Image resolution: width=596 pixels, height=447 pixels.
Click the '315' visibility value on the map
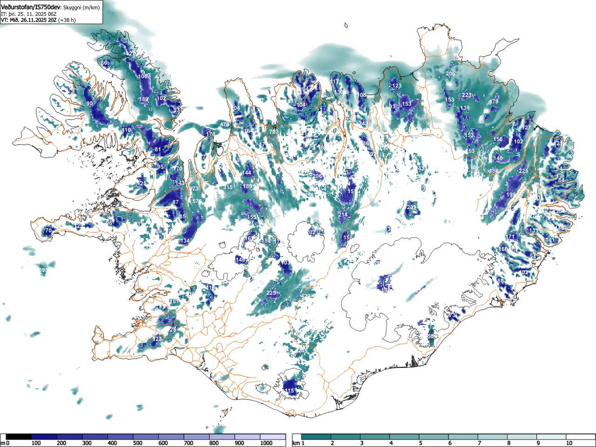[x=228, y=187]
